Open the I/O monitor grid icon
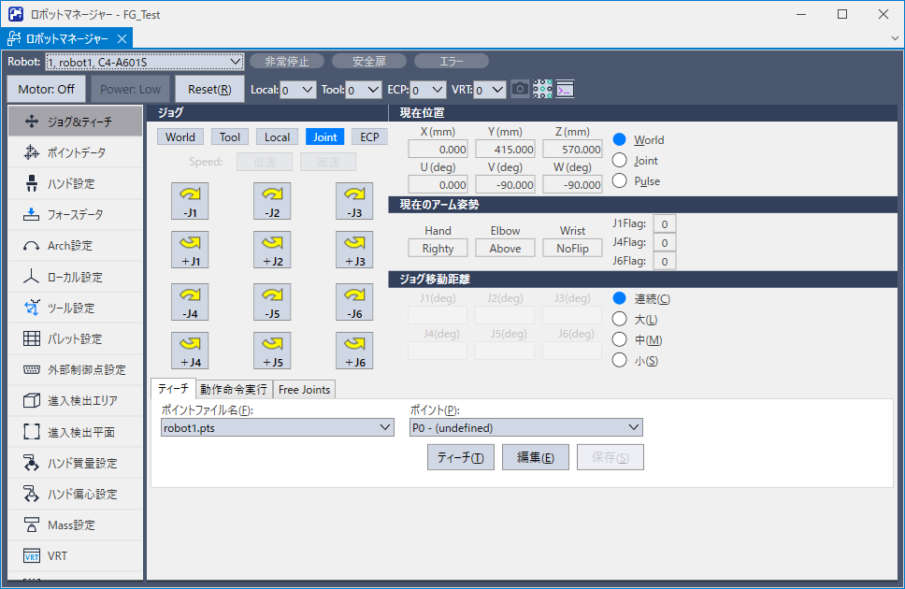Viewport: 905px width, 589px height. click(x=542, y=87)
